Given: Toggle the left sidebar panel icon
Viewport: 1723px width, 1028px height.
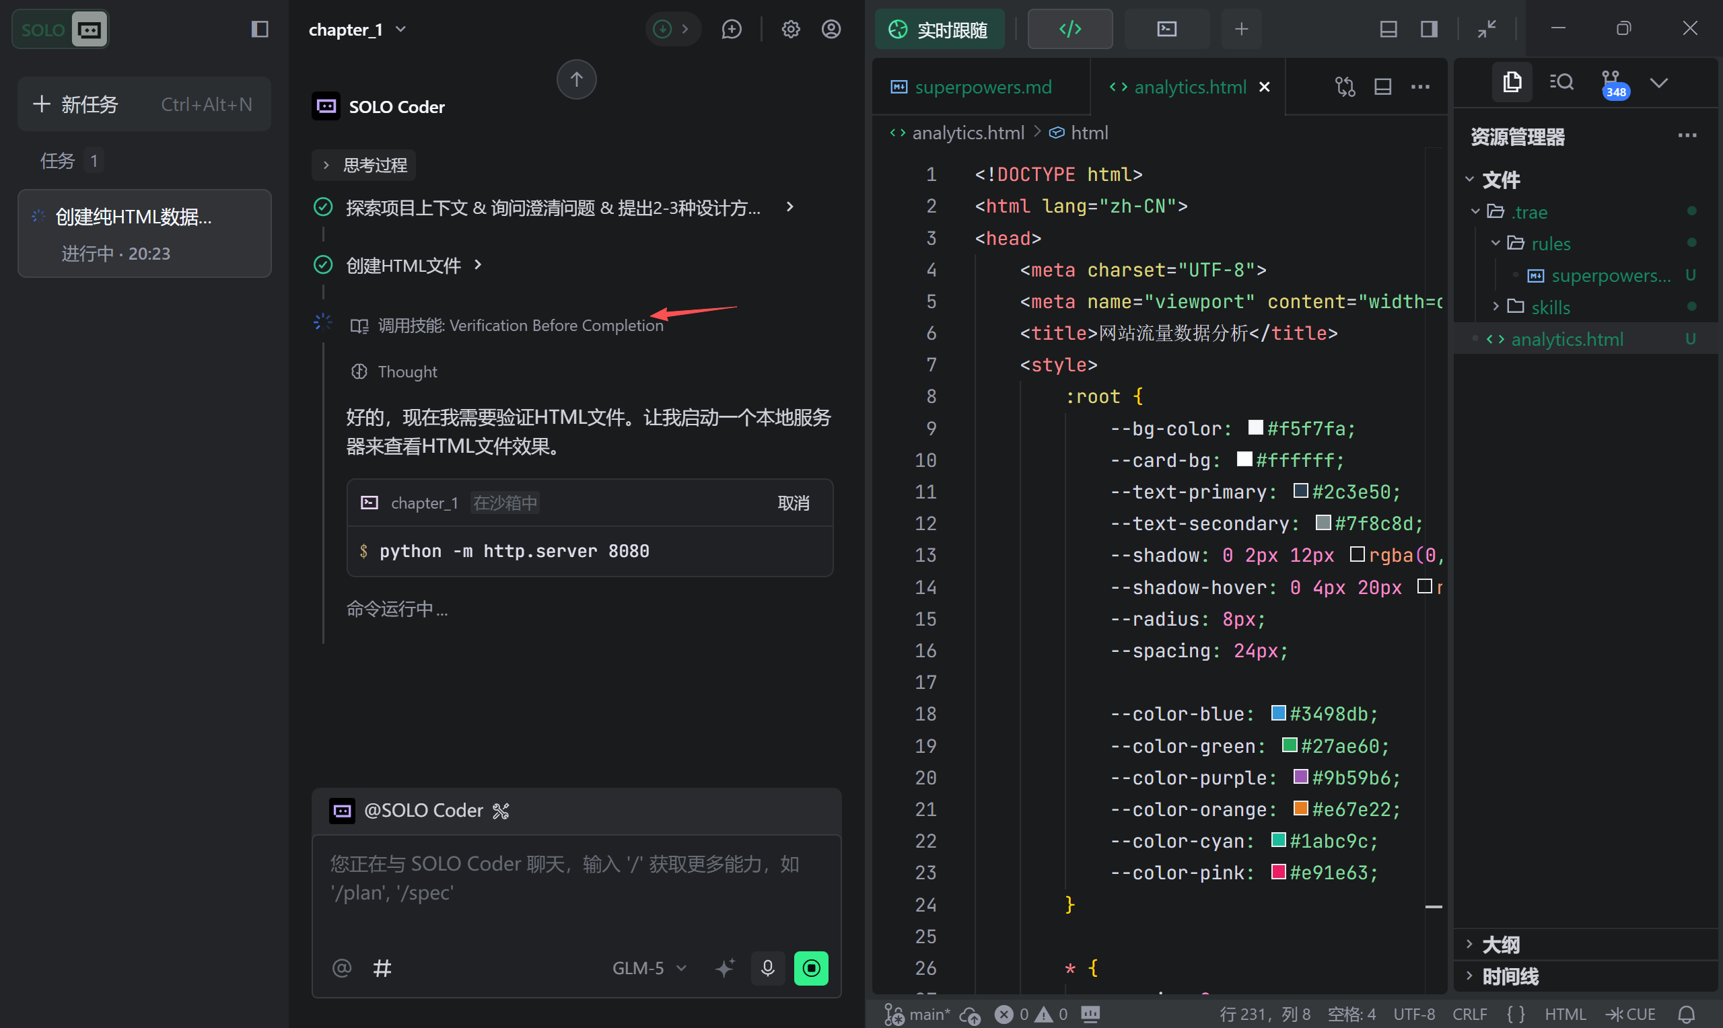Looking at the screenshot, I should 260,29.
